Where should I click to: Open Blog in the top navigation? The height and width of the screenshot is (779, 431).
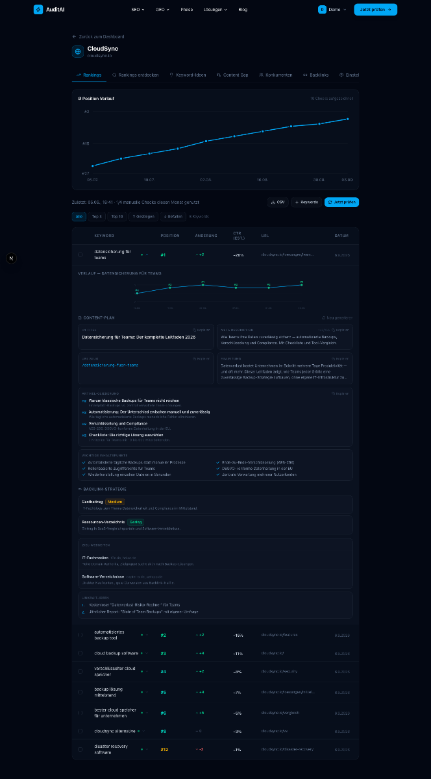pos(243,10)
